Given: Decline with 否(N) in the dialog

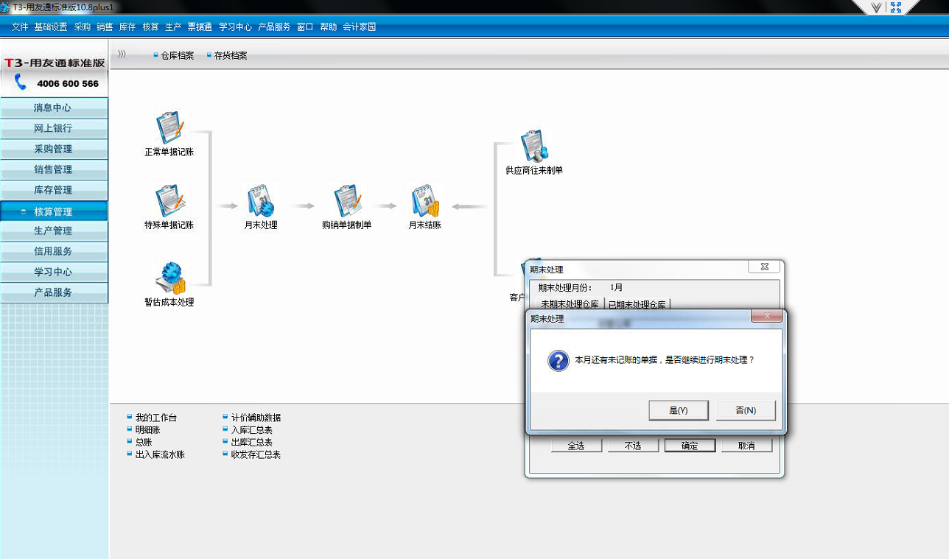Looking at the screenshot, I should tap(746, 411).
